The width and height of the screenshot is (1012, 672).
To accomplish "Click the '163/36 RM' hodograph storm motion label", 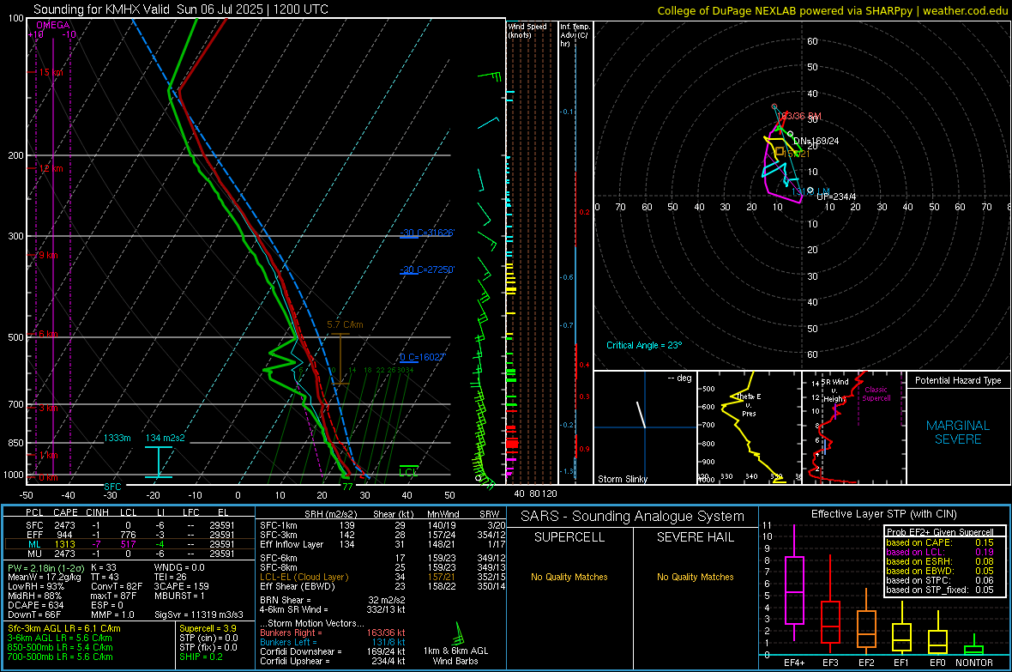I will pos(799,117).
